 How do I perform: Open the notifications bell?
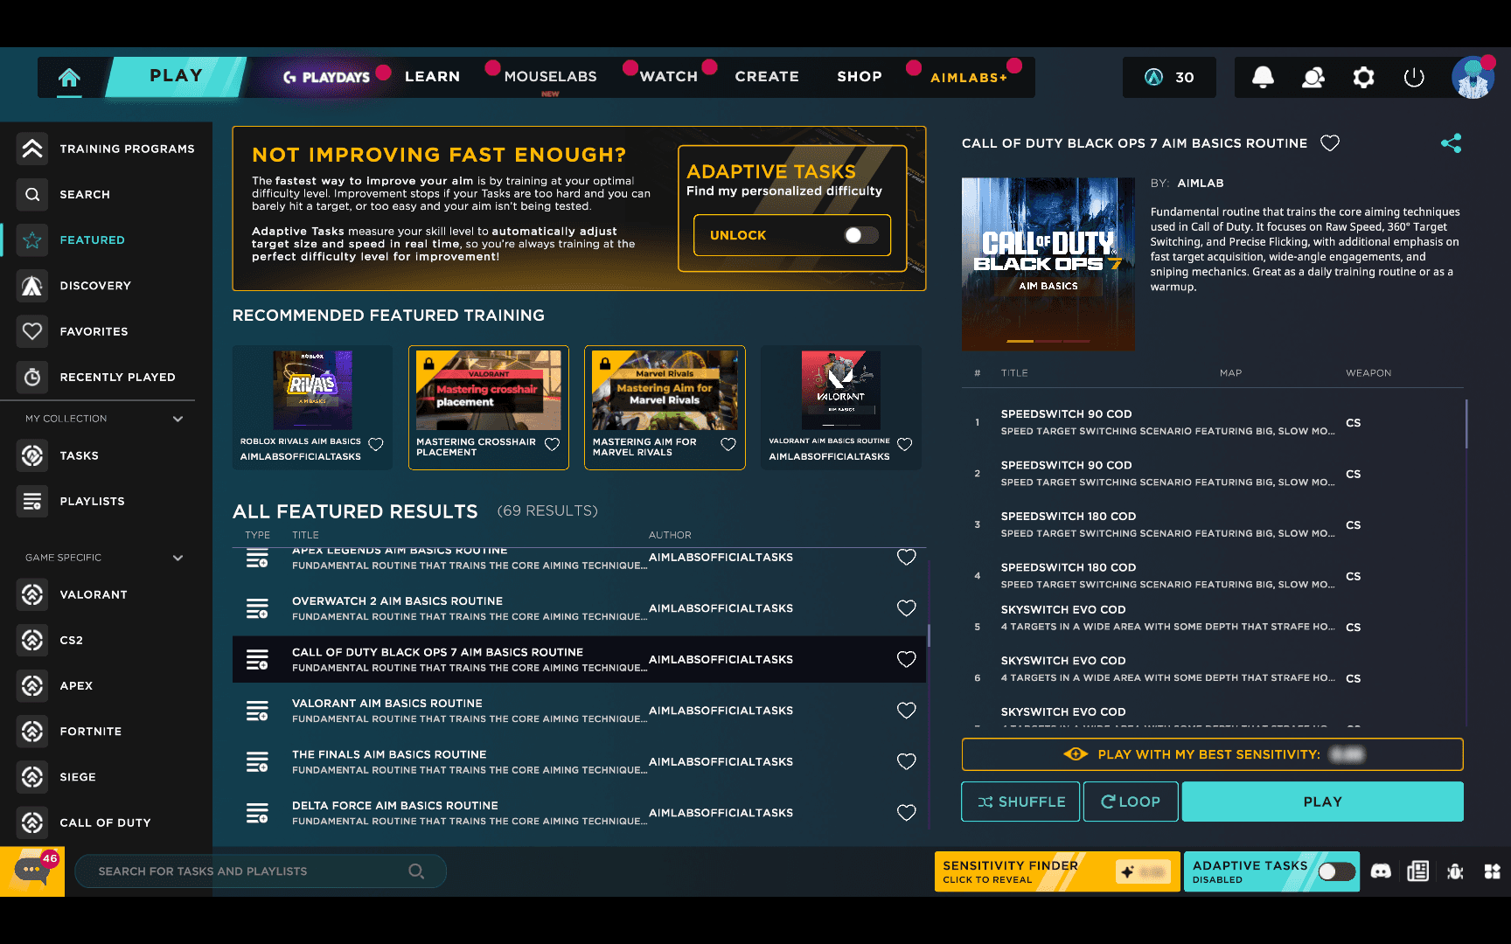(1263, 78)
